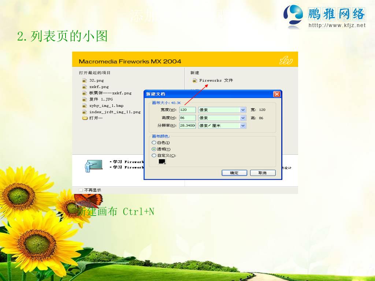Open the width unit 像素 dropdown

[222, 110]
